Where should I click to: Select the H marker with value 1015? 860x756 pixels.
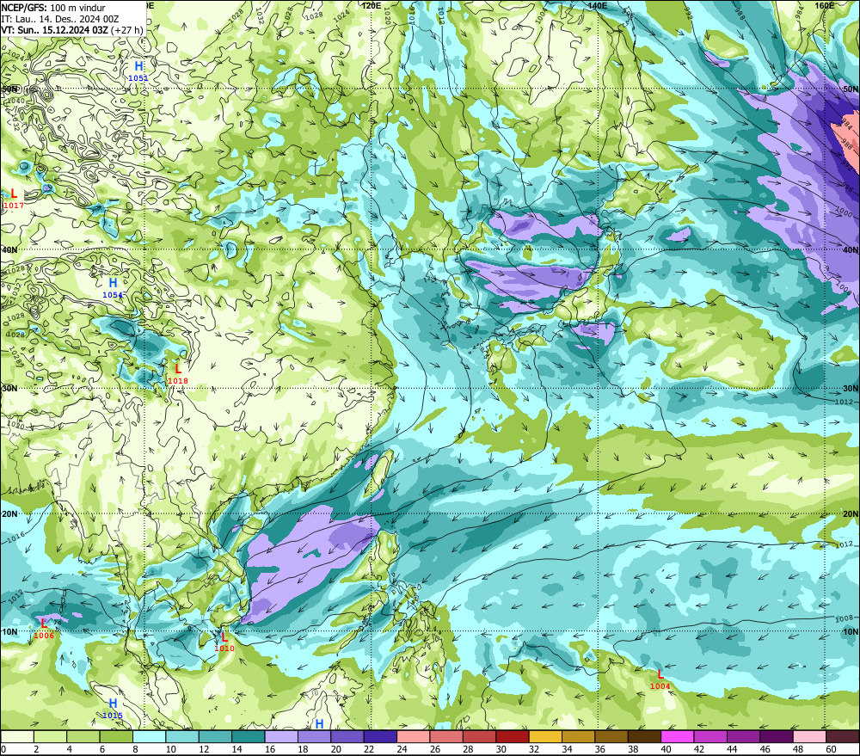[113, 704]
